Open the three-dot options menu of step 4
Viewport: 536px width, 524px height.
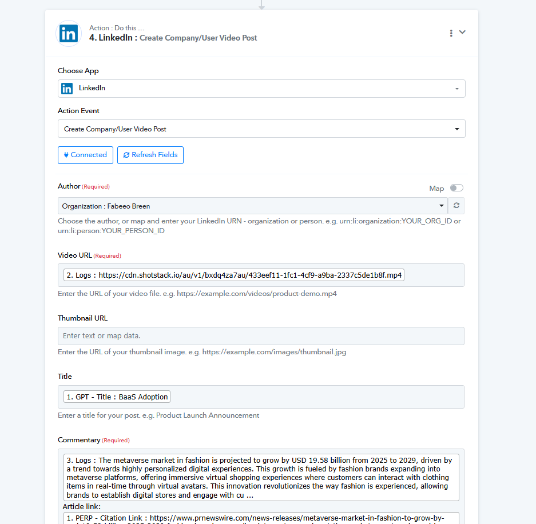[x=451, y=33]
